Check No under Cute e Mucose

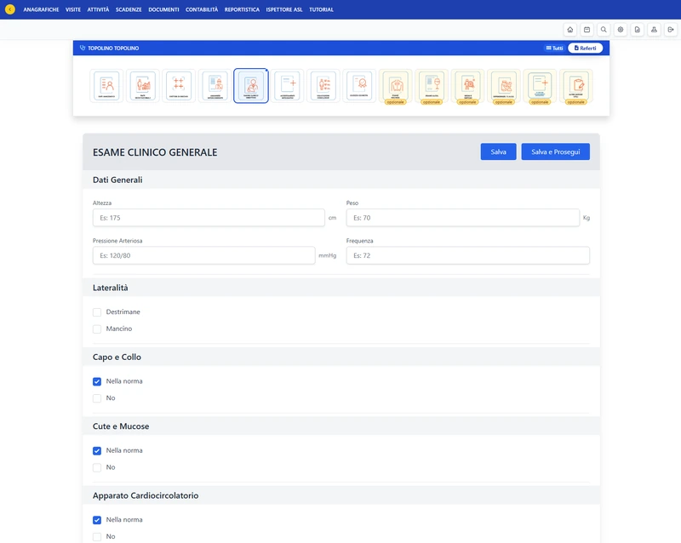[x=97, y=468]
